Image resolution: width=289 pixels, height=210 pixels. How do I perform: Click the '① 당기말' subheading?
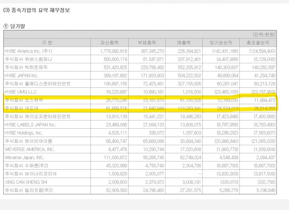pos(14,26)
